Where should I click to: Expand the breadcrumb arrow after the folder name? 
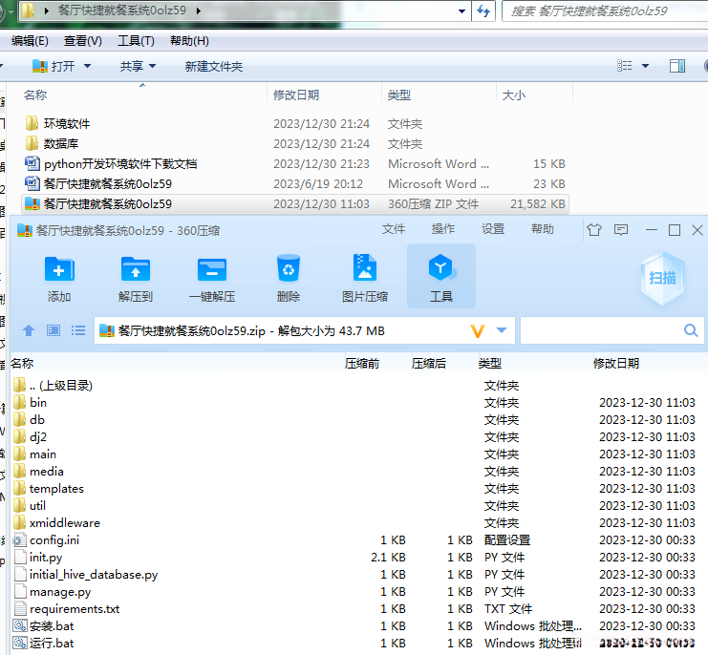point(198,11)
